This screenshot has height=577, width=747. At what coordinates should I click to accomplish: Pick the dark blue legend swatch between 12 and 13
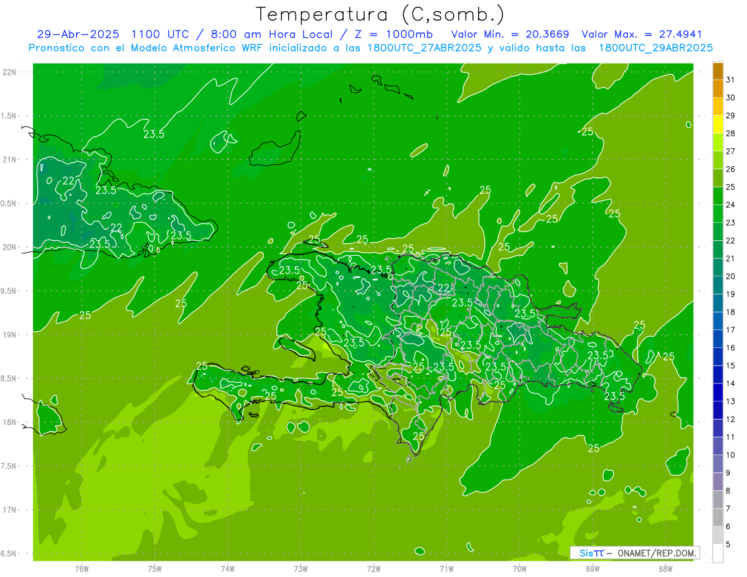(x=718, y=411)
